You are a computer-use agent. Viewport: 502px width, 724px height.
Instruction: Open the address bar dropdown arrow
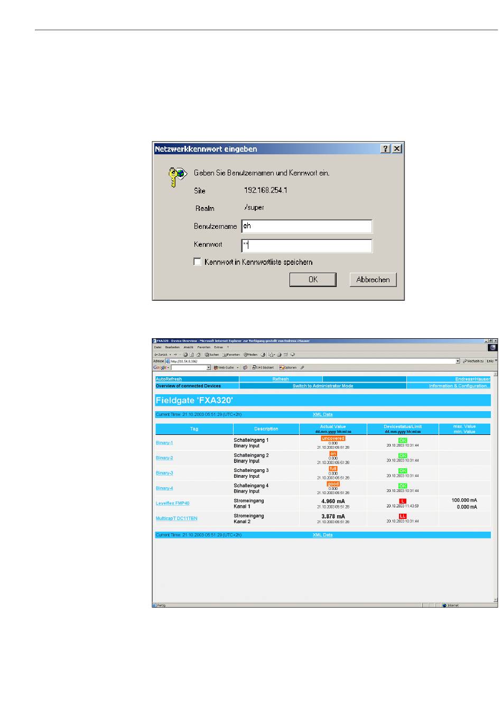pyautogui.click(x=458, y=361)
